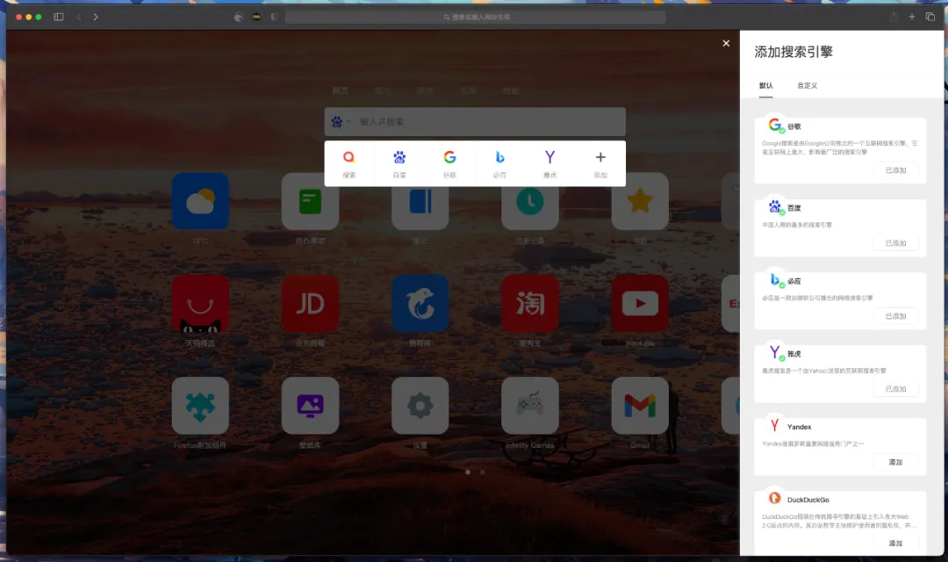
Task: Select the 谷歌 engine in the popup
Action: [x=449, y=164]
